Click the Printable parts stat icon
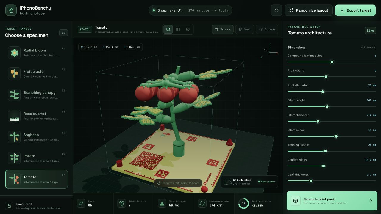The width and height of the screenshot is (381, 214). 121,204
